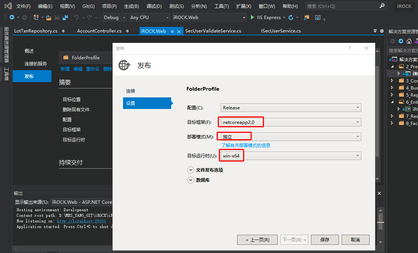Click the Save toolbar icon
This screenshot has height=253, width=418.
point(57,18)
